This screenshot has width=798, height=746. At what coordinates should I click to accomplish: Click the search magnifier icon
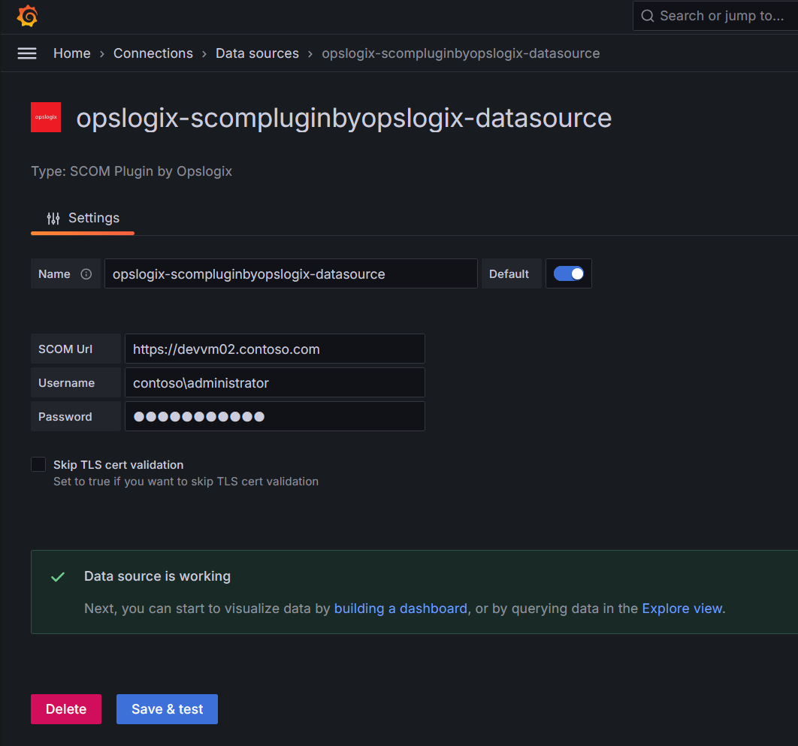(647, 16)
